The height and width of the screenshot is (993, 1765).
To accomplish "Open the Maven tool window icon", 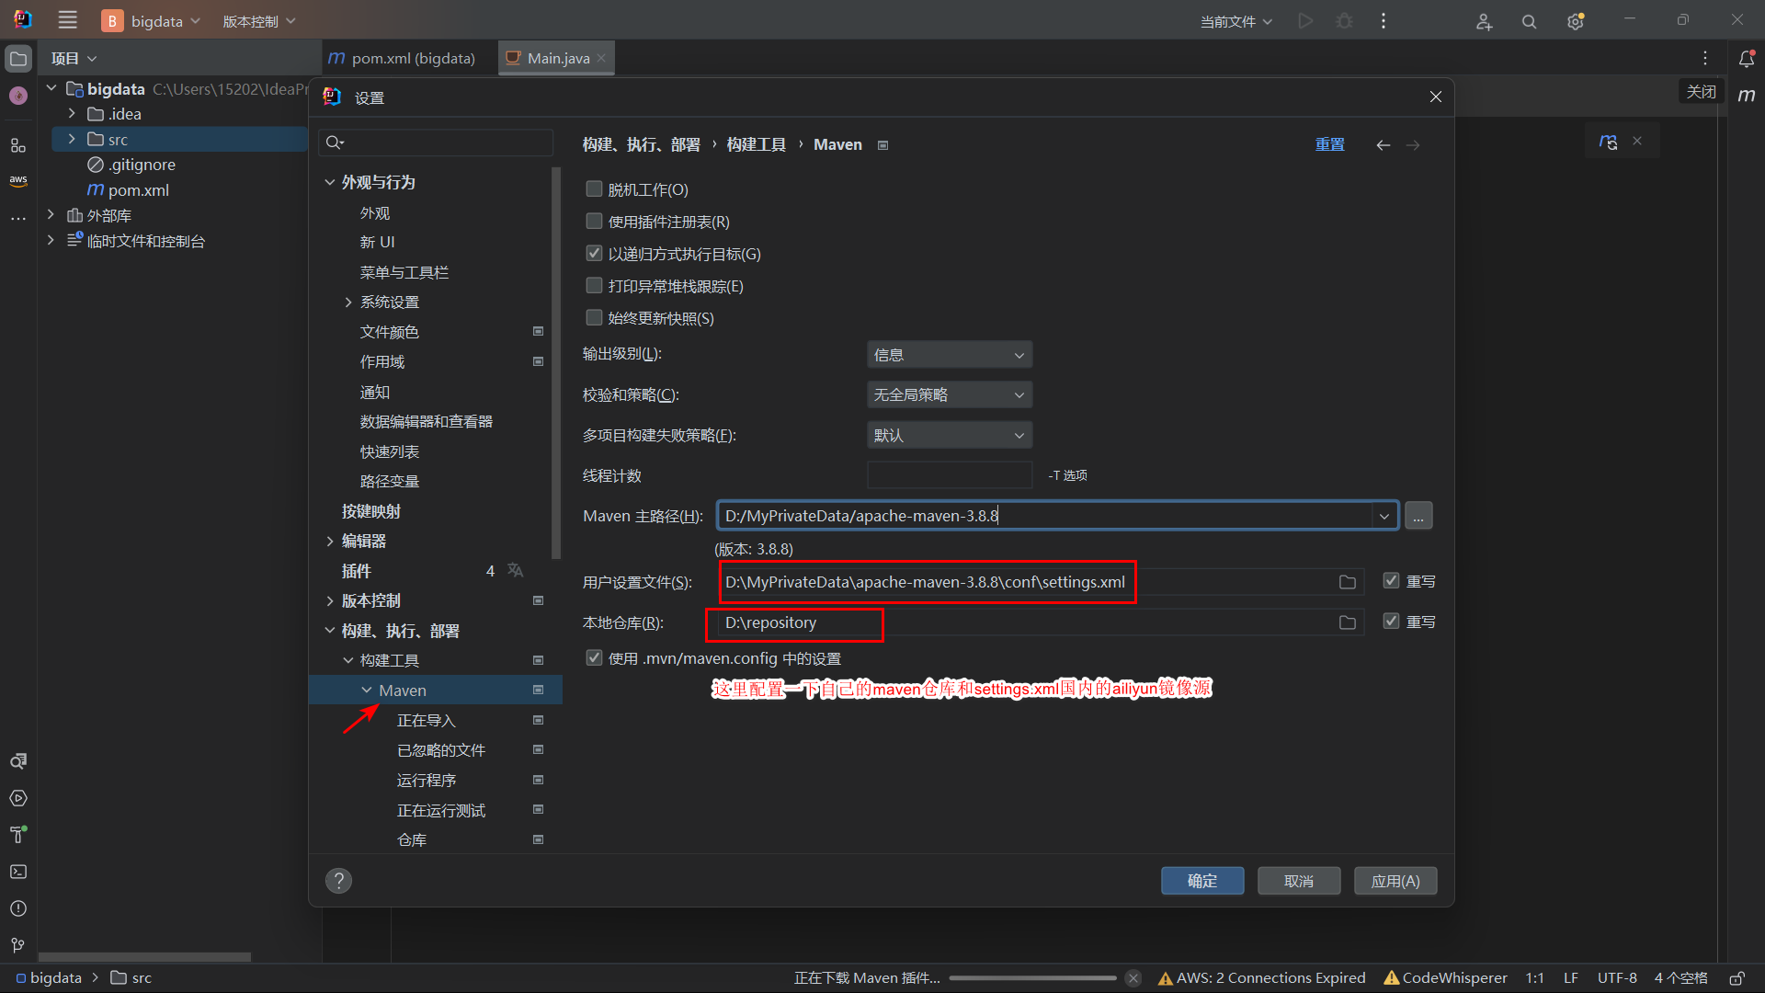I will point(1747,96).
